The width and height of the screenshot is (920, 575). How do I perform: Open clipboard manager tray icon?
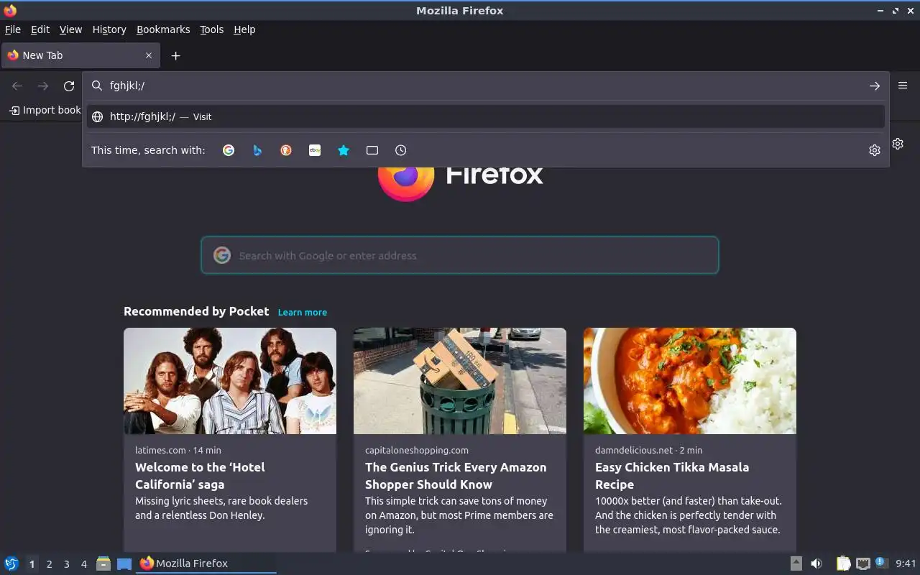tap(843, 563)
